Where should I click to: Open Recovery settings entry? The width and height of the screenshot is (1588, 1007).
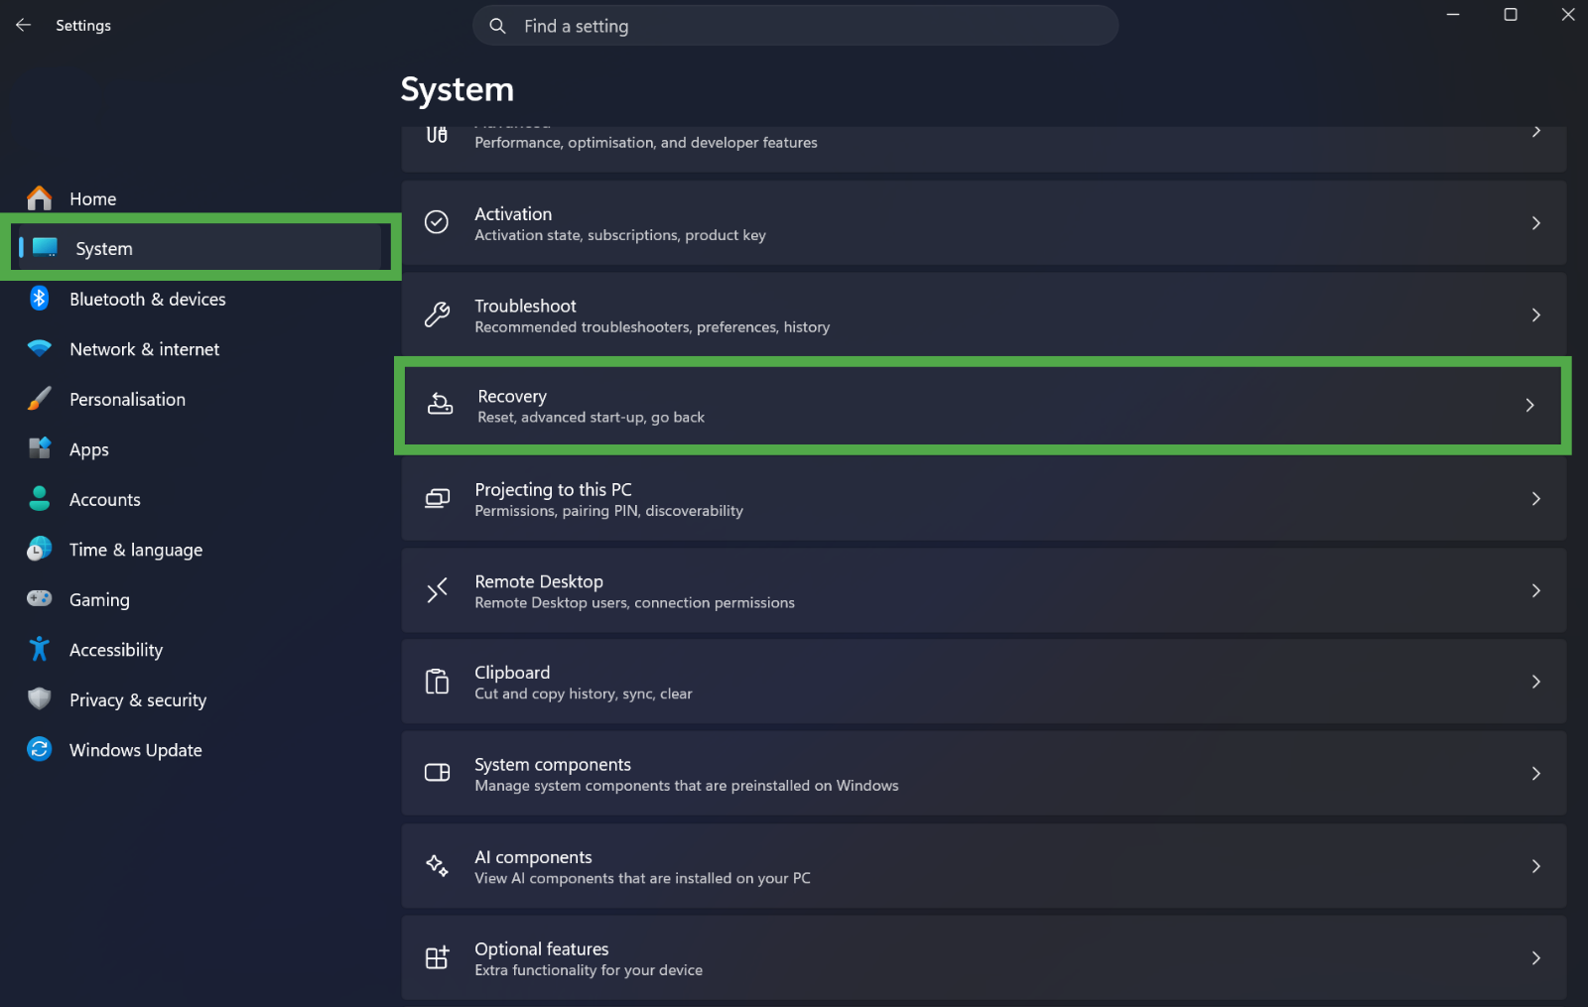click(984, 405)
